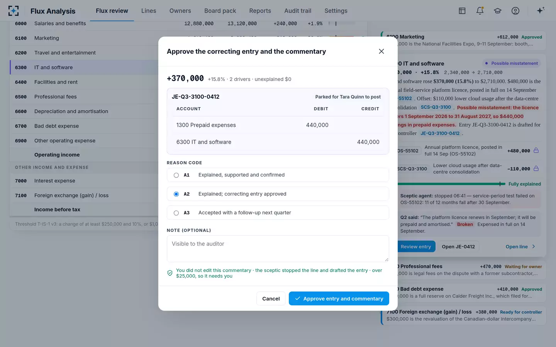This screenshot has height=347, width=556.
Task: Launch the sparkle AI assistant icon
Action: coord(541,10)
